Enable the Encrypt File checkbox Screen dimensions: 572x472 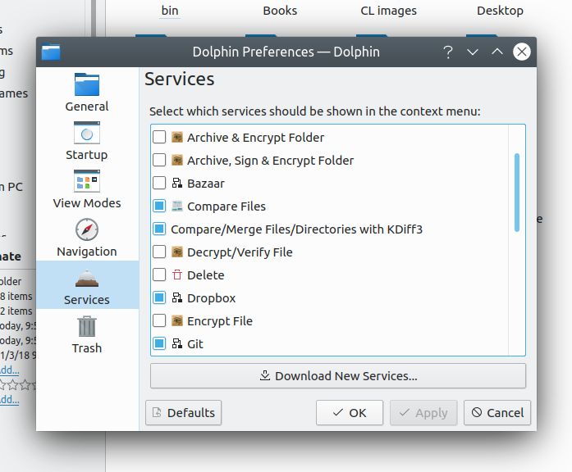[159, 321]
